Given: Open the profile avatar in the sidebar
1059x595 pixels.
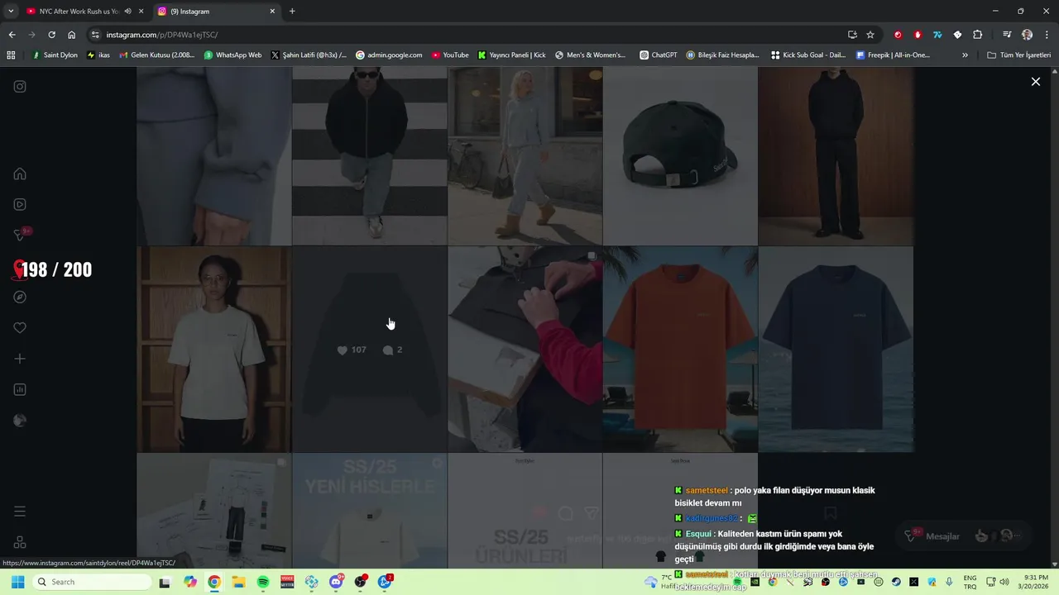Looking at the screenshot, I should pyautogui.click(x=20, y=421).
